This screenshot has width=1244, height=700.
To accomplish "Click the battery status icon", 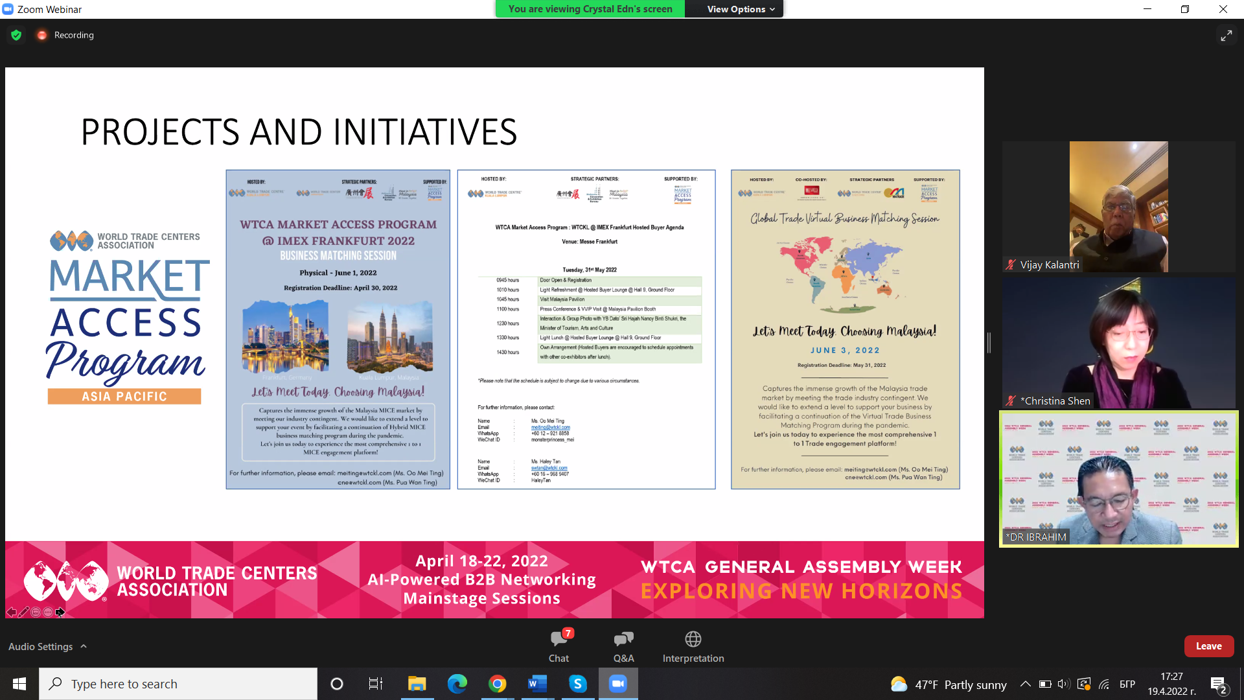I will tap(1044, 684).
